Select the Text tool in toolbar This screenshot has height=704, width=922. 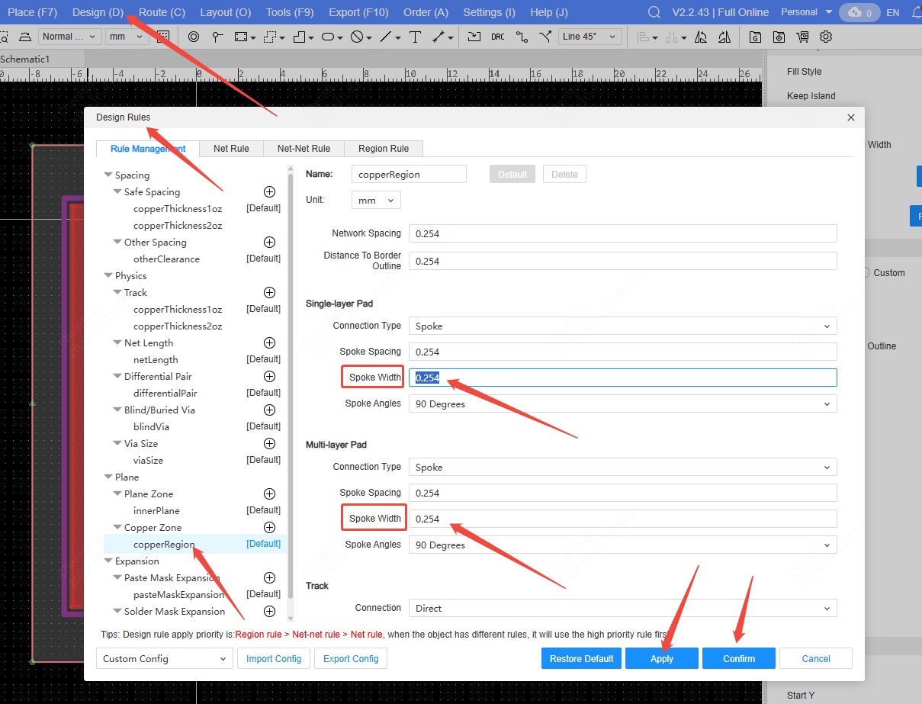[415, 37]
